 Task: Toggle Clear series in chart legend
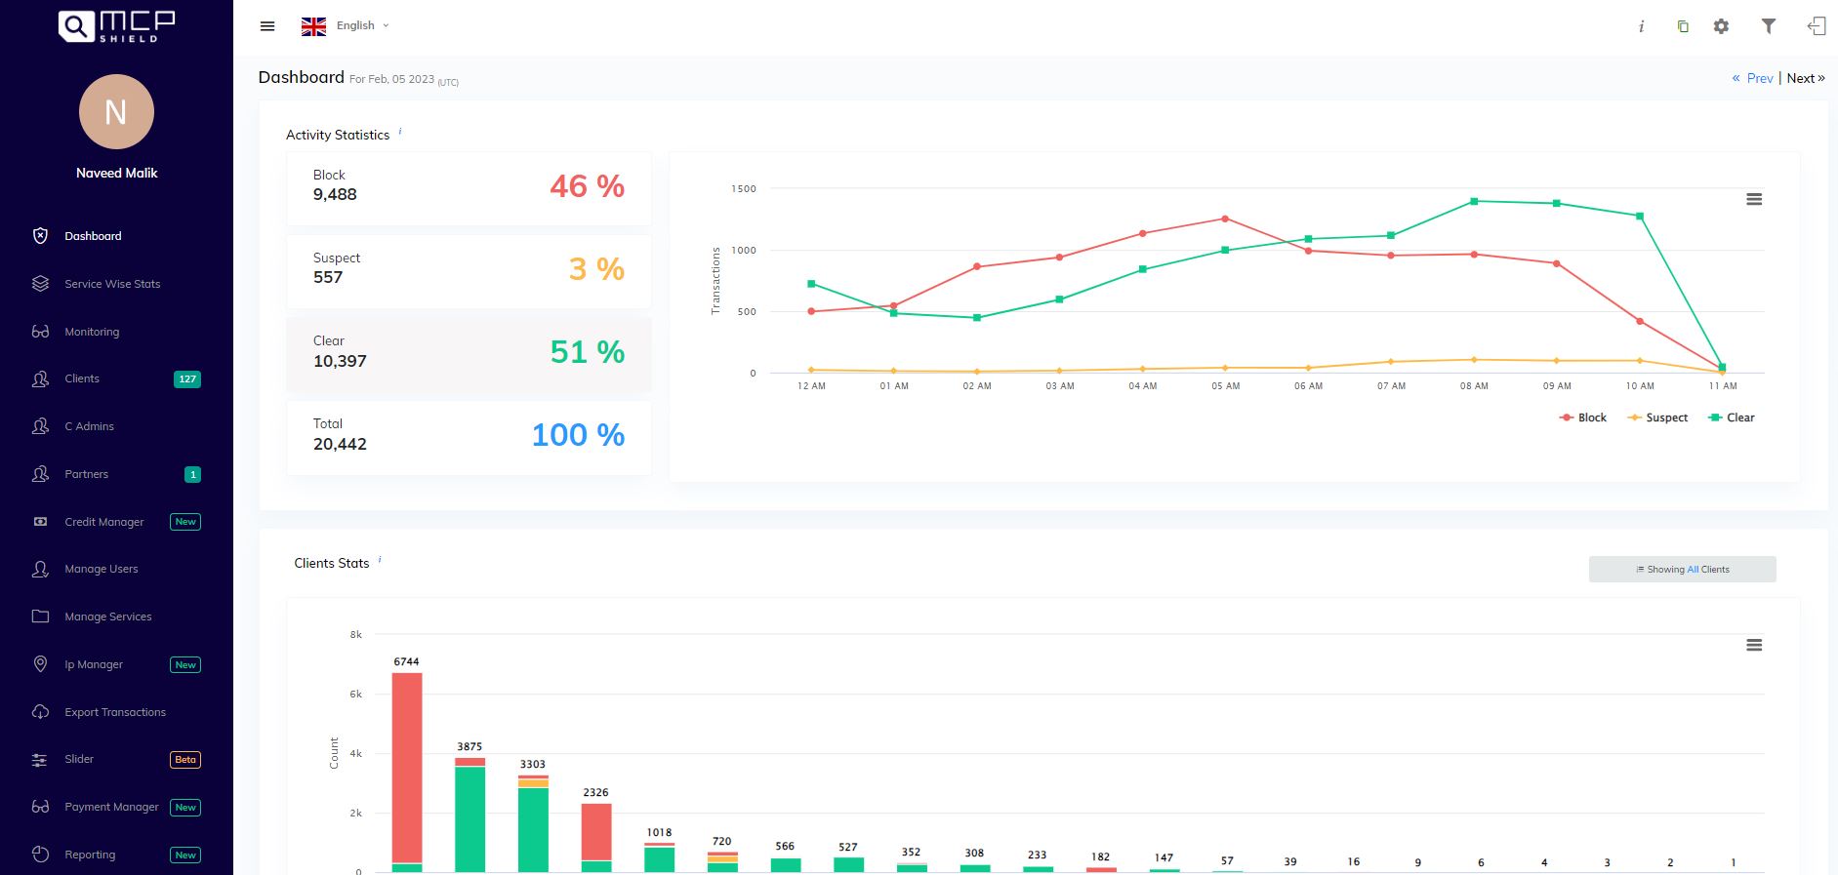coord(1732,418)
